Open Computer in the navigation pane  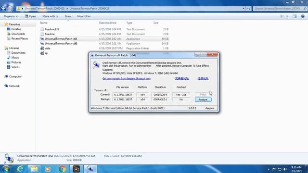point(15,76)
